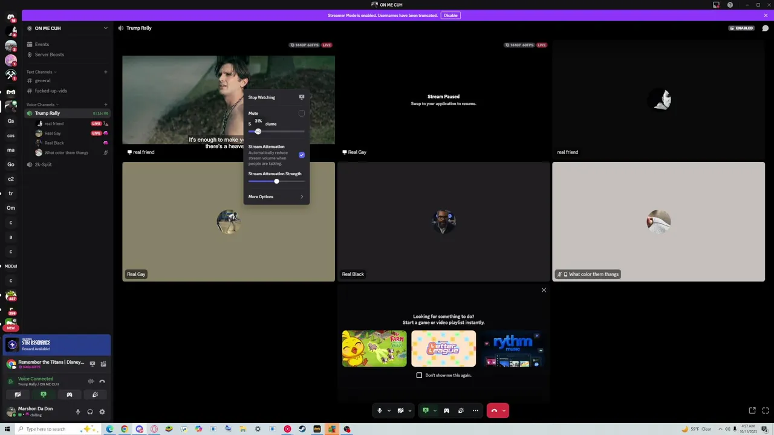
Task: Dismiss the Streamer Mode banner
Action: coord(766,15)
